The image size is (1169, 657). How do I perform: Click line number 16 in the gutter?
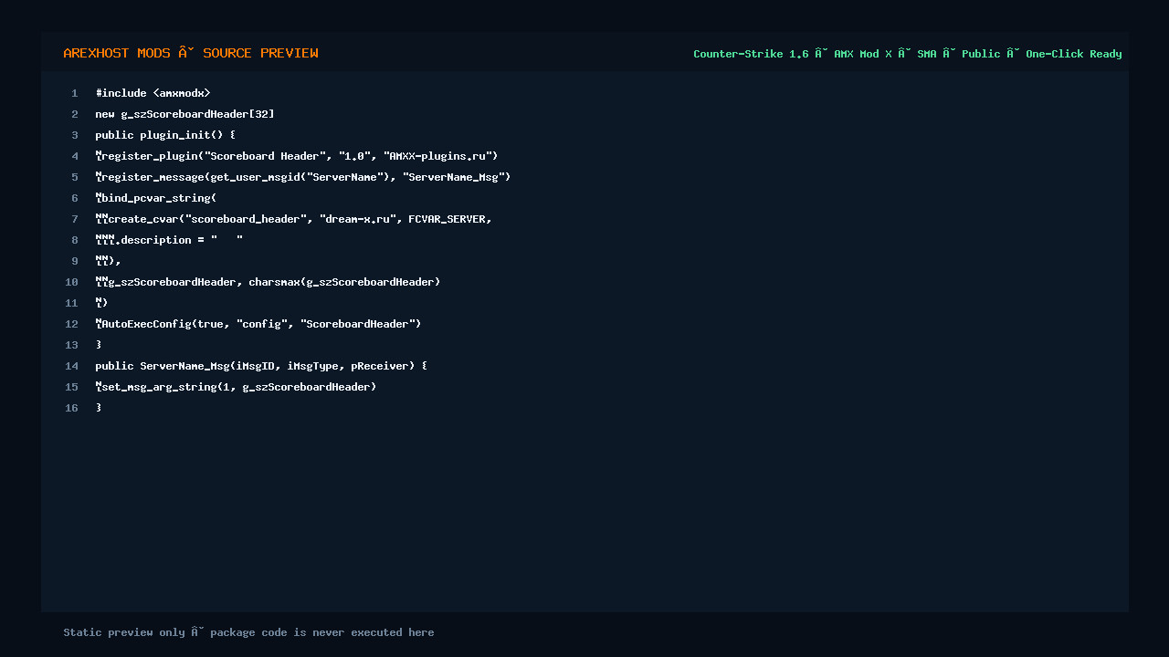[72, 408]
